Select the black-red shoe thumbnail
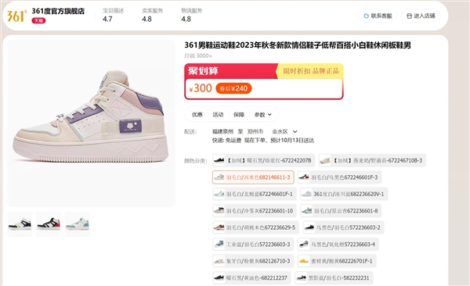The image size is (470, 286). point(49,224)
